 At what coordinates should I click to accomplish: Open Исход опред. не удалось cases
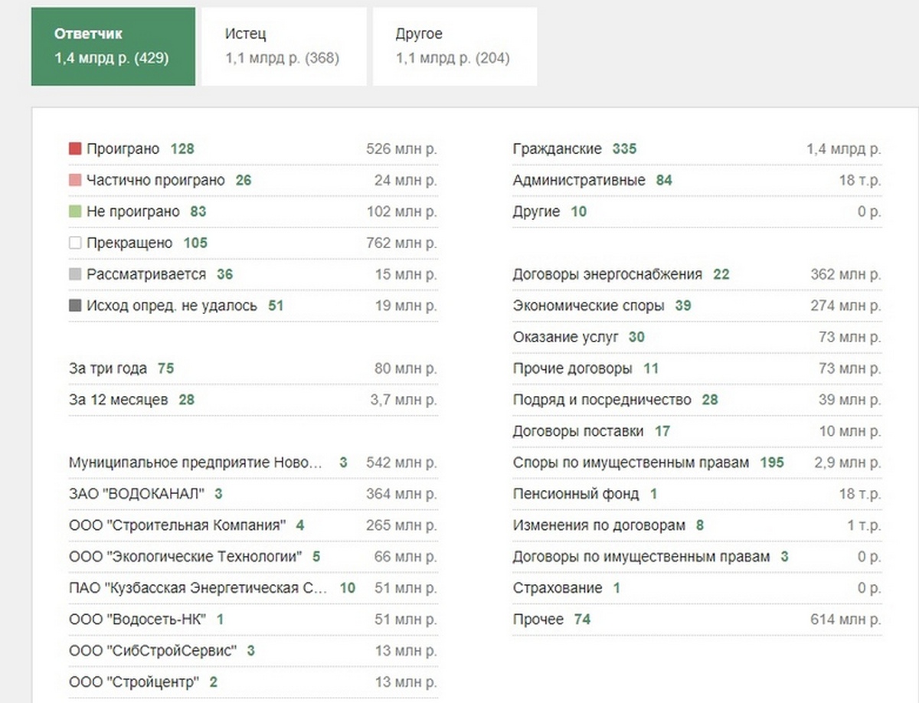pos(172,306)
